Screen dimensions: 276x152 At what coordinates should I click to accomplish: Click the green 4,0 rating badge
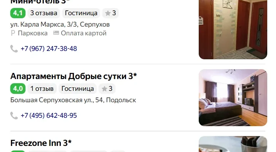click(18, 89)
